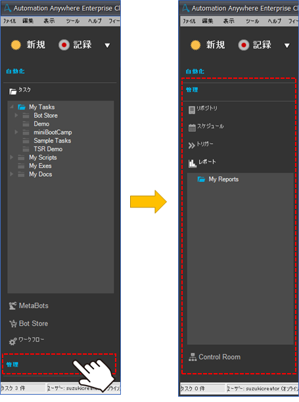Click the タスク folder icon above My Tasks
Viewport: 299px width, 402px height.
point(13,91)
